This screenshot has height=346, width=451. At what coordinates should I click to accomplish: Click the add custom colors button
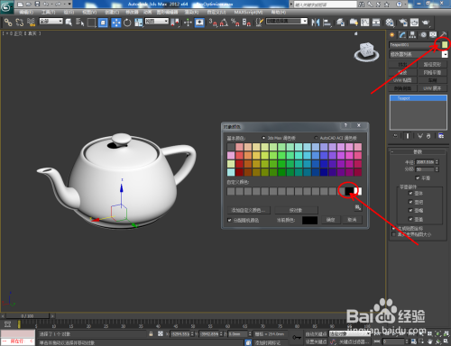[248, 210]
